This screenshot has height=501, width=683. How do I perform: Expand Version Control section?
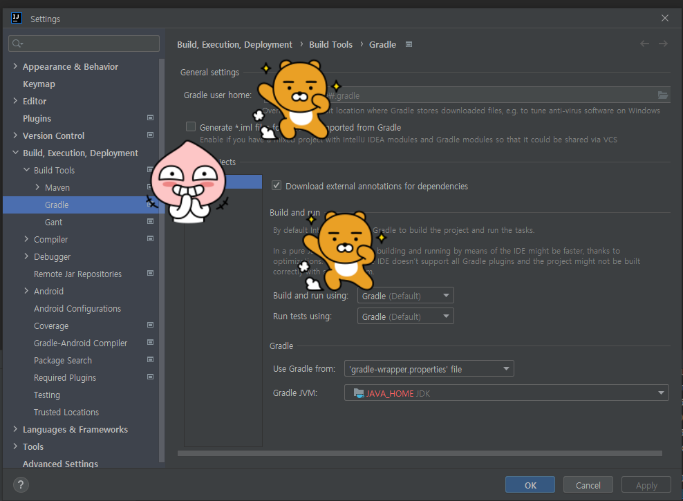point(15,135)
